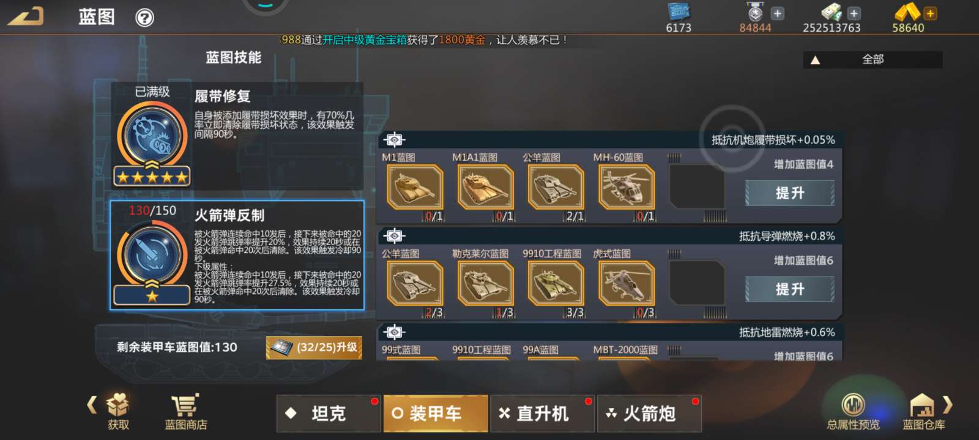Expand the 全部 filter dropdown

pyautogui.click(x=873, y=59)
